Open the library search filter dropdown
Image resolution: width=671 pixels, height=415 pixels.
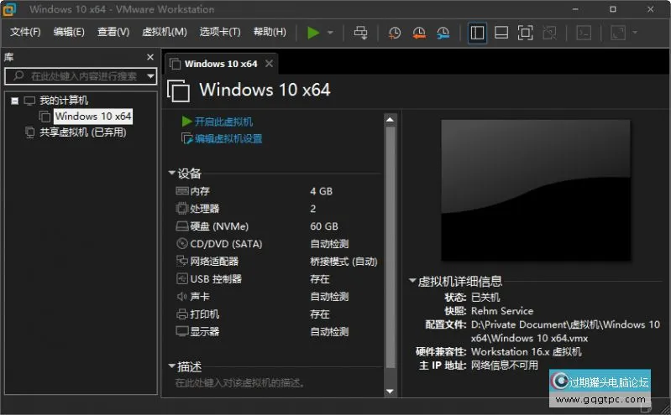click(151, 75)
